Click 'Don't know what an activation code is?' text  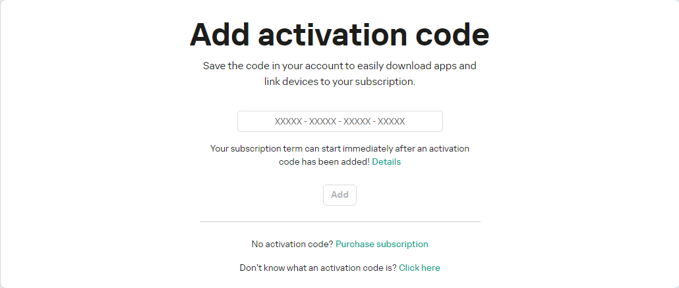tap(318, 268)
